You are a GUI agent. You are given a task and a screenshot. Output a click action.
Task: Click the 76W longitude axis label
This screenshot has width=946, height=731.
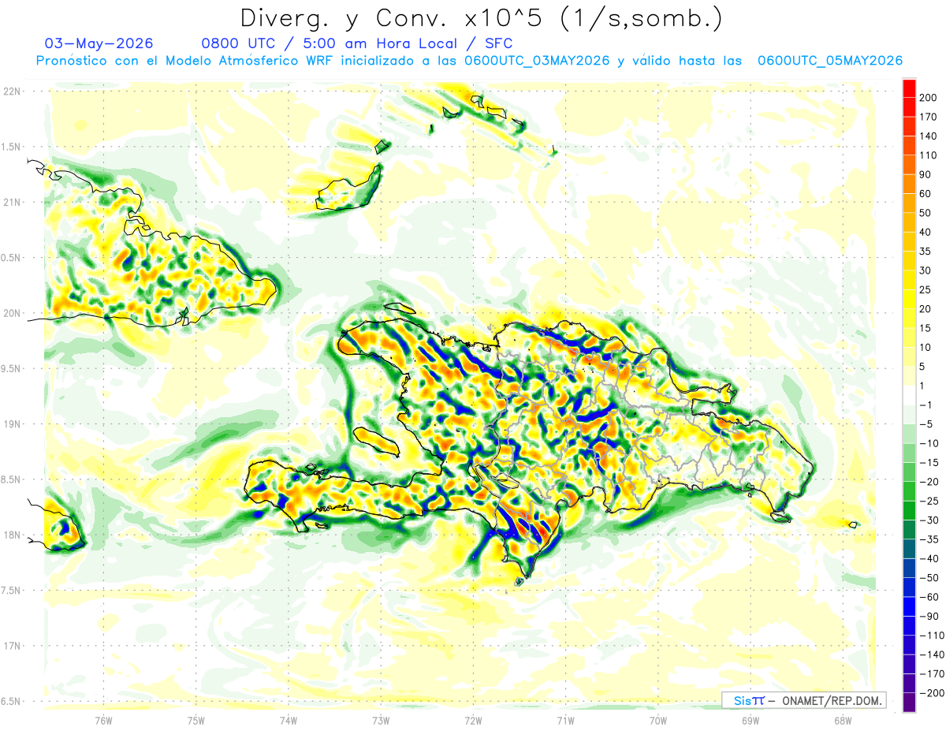point(103,720)
